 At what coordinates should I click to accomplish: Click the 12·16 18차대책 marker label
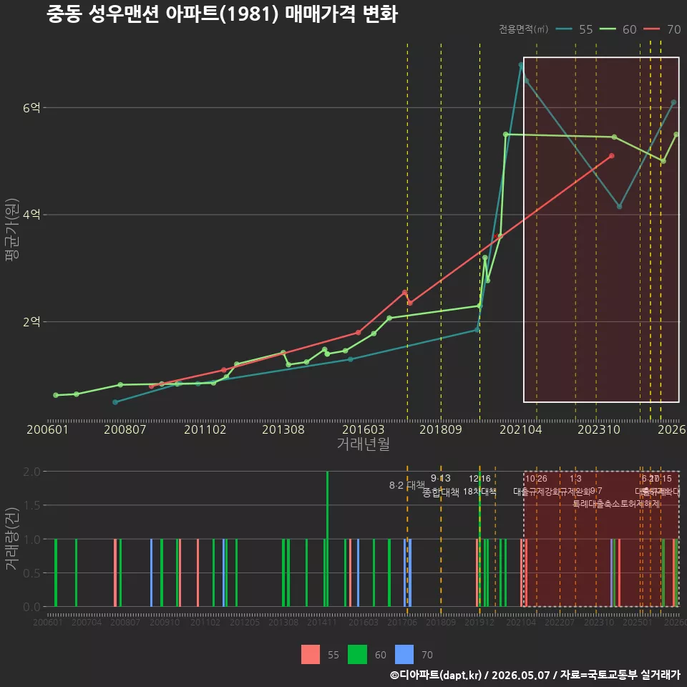tap(479, 485)
